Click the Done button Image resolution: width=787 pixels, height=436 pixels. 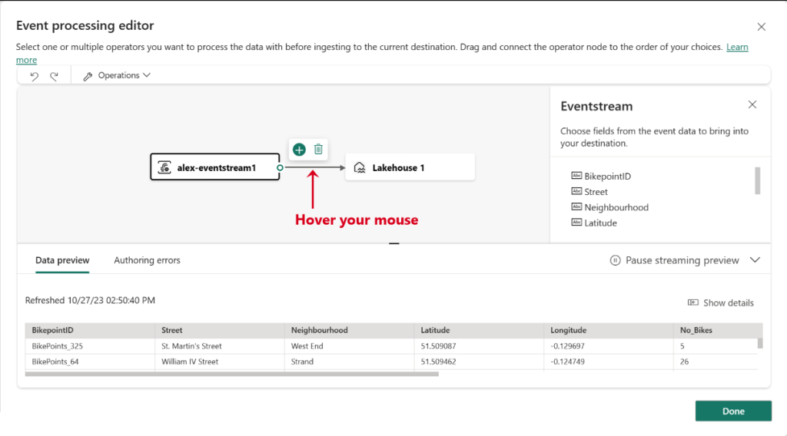[732, 411]
